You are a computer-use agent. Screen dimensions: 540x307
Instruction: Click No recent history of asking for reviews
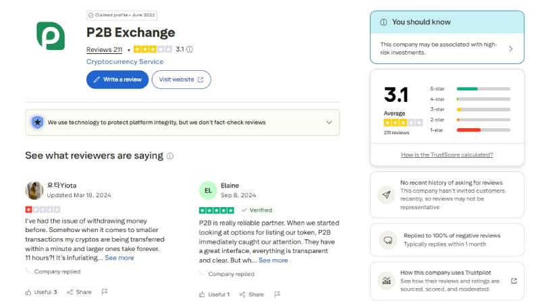452,183
